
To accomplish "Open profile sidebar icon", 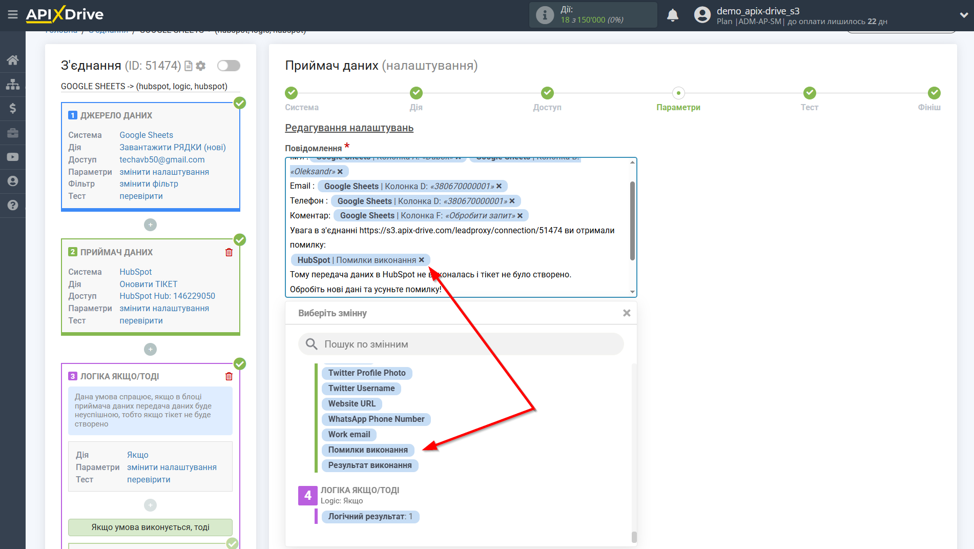I will coord(13,181).
